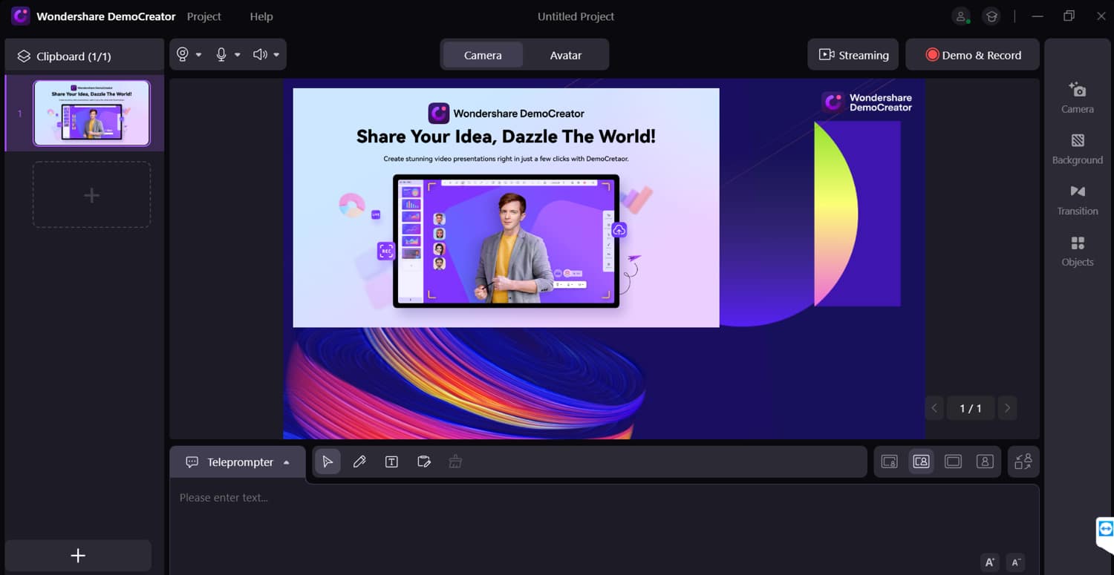Open the Objects panel
Screen dimensions: 1114x575
pyautogui.click(x=1078, y=252)
